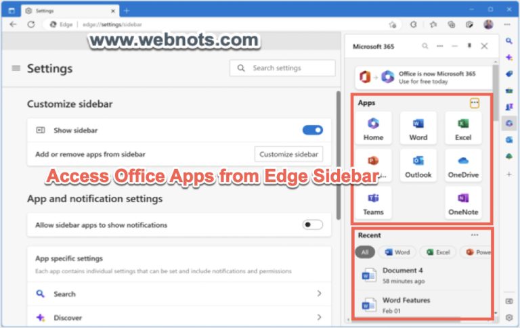
Task: Turn off the Show sidebar toggle
Action: tap(312, 131)
